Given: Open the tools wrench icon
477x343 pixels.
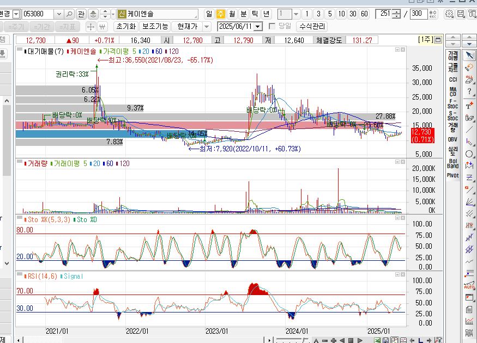Looking at the screenshot, I should 473,14.
